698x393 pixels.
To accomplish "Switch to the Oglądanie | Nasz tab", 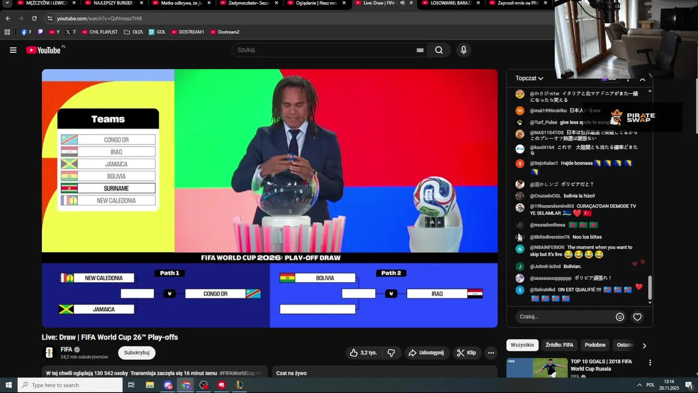I will coord(315,3).
